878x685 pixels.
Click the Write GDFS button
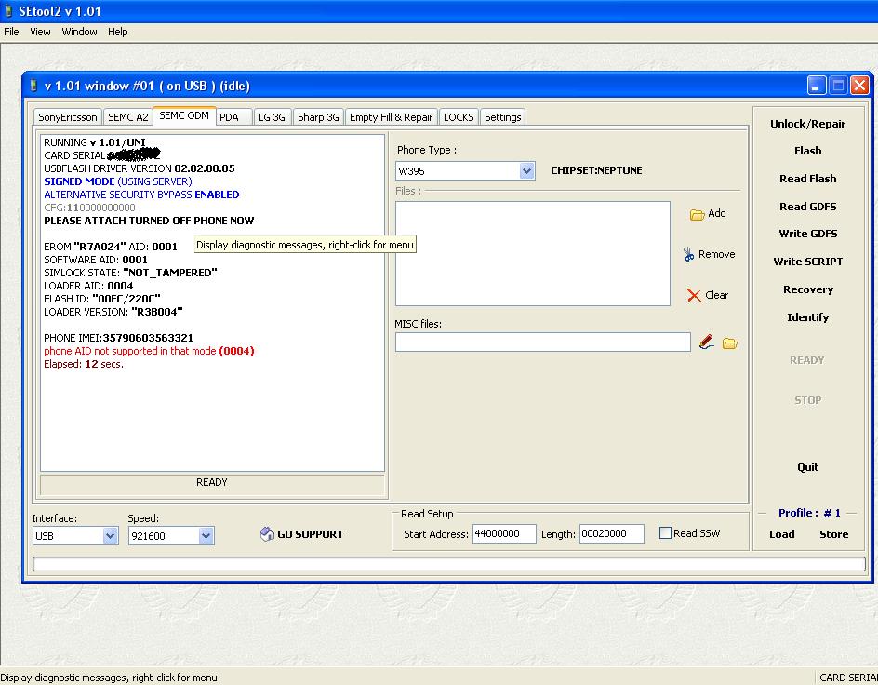click(807, 234)
